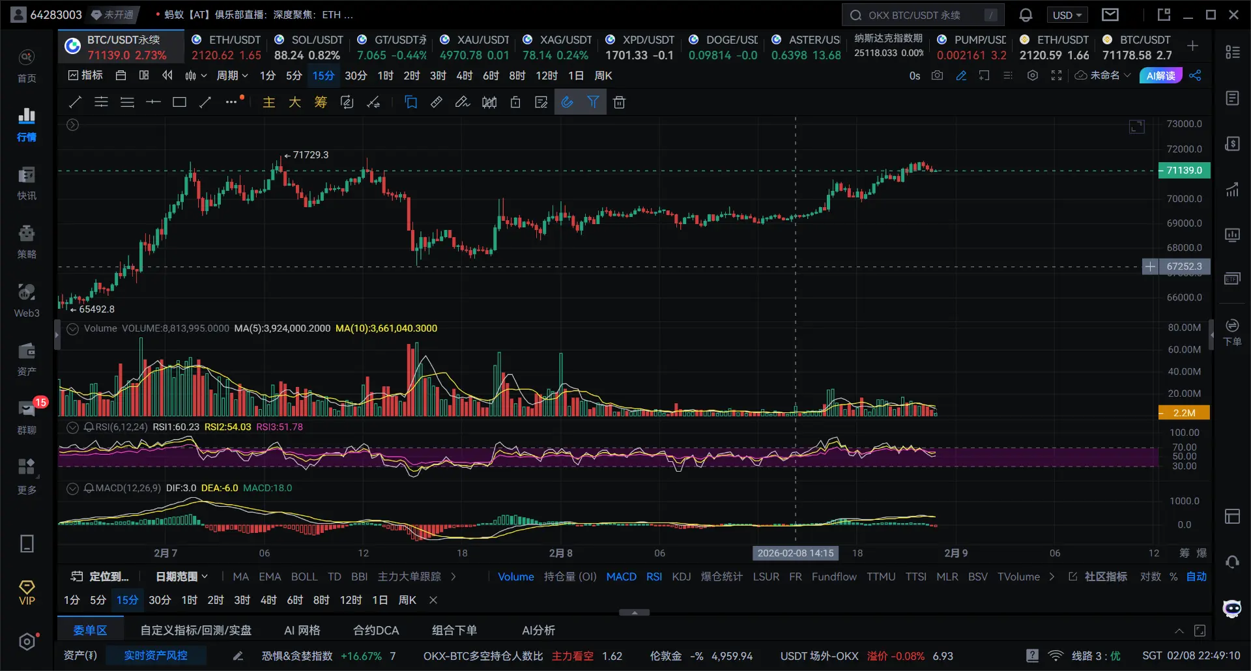The width and height of the screenshot is (1251, 671).
Task: Click the 筹 chip distribution button
Action: 321,102
